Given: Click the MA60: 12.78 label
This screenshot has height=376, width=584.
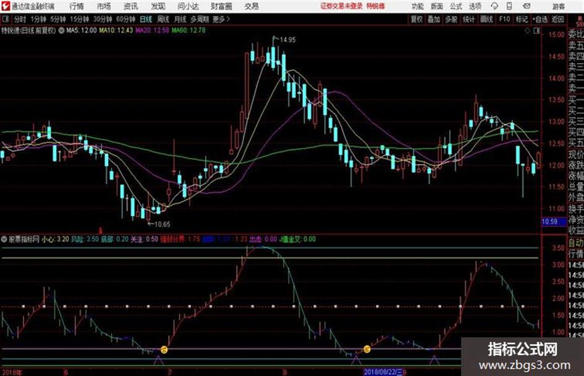Looking at the screenshot, I should point(188,30).
